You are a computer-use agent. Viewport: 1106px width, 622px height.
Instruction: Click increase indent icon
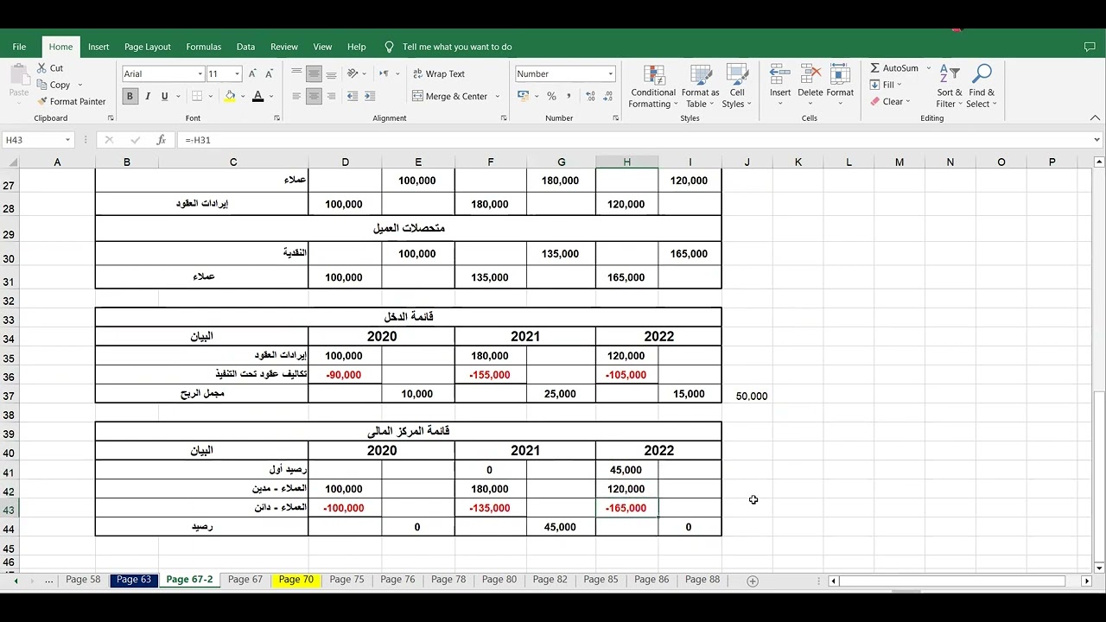[369, 97]
